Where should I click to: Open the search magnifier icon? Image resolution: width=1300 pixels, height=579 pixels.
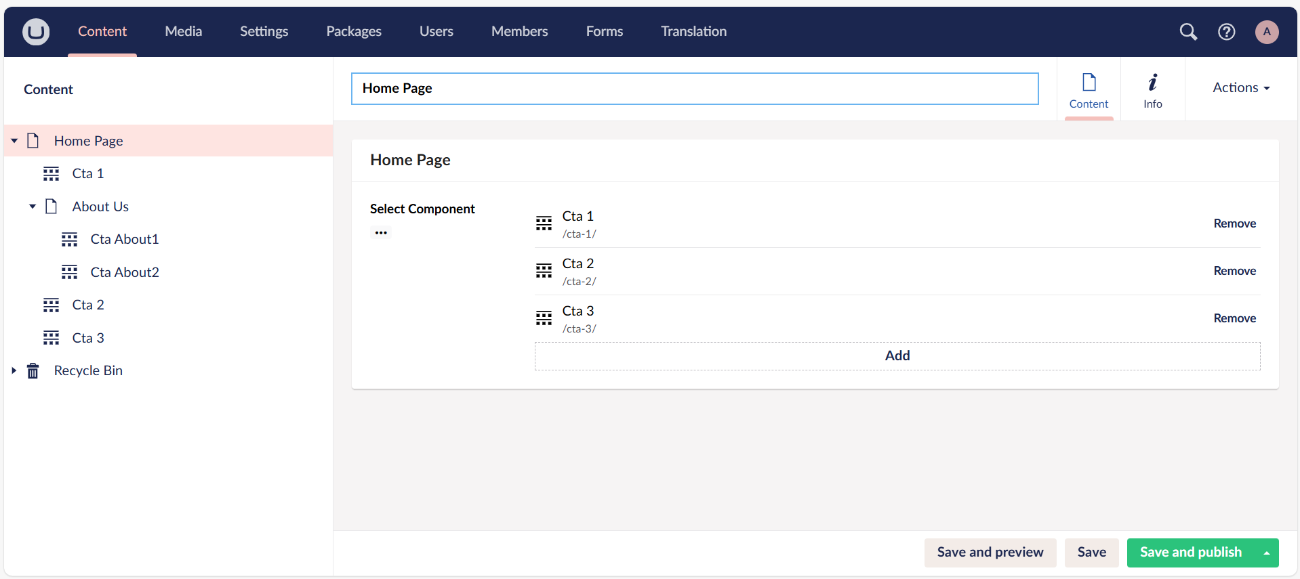(x=1188, y=32)
